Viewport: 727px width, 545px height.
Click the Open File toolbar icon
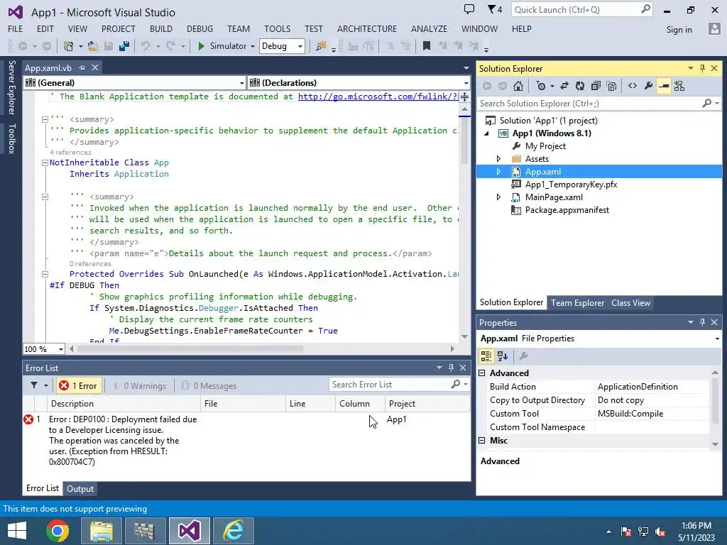click(93, 46)
